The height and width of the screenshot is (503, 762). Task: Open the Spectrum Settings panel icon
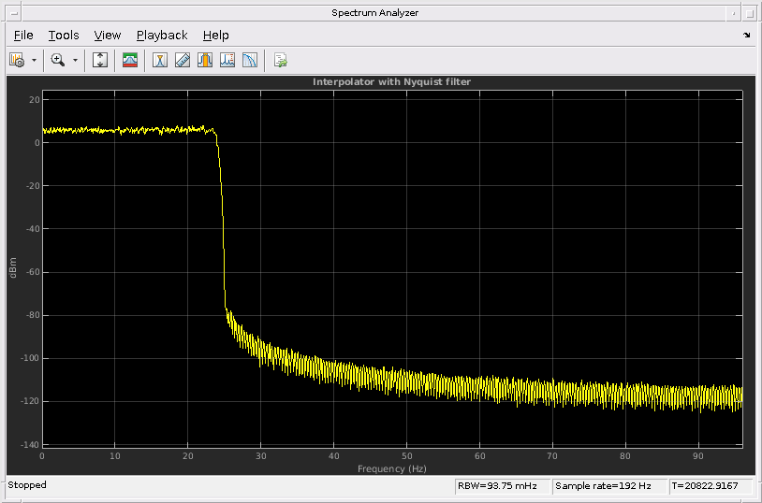click(130, 60)
